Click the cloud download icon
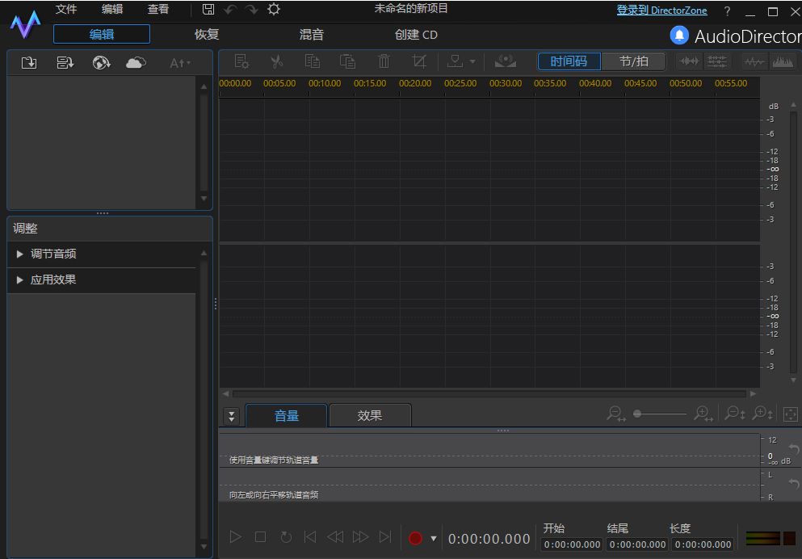 [x=135, y=61]
